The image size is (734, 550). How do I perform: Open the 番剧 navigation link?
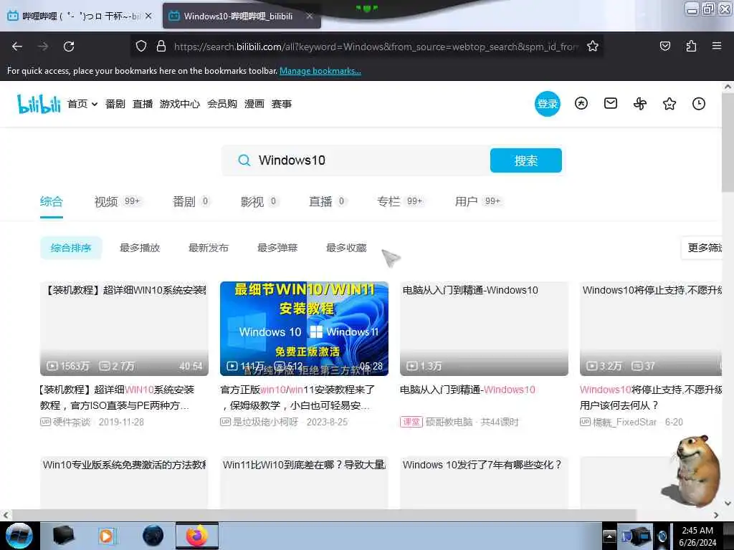(x=115, y=104)
